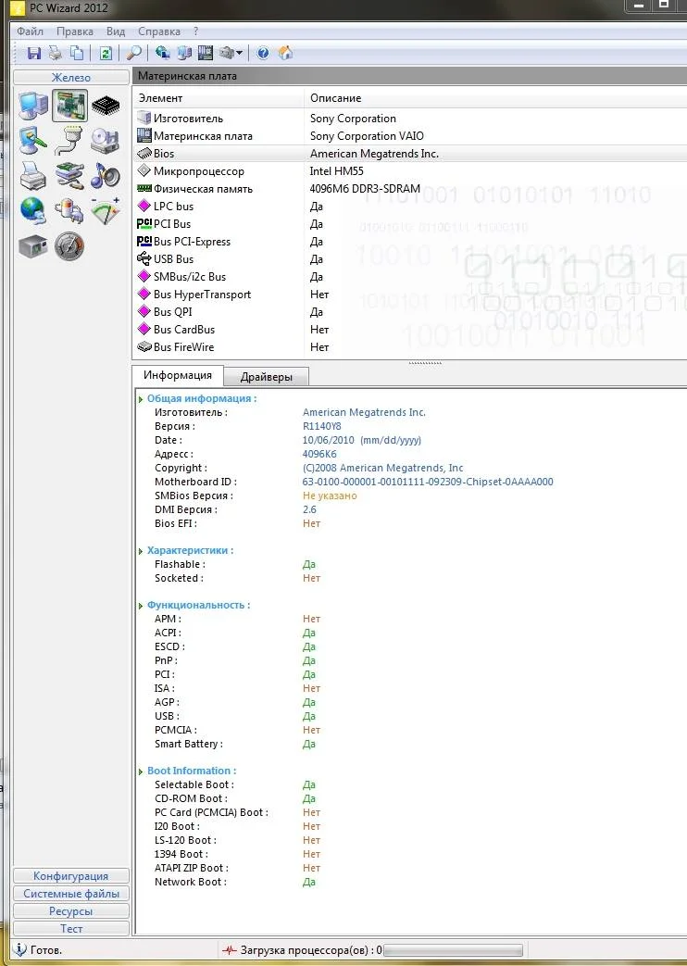Select the Bus CardBus row

[x=410, y=330]
